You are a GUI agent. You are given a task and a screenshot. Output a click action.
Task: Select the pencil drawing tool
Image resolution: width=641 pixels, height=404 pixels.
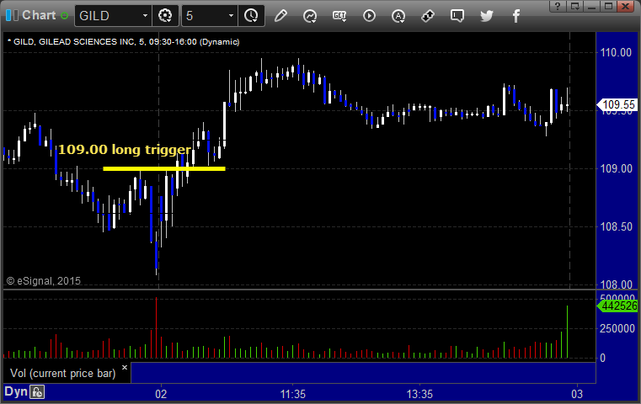pyautogui.click(x=280, y=16)
